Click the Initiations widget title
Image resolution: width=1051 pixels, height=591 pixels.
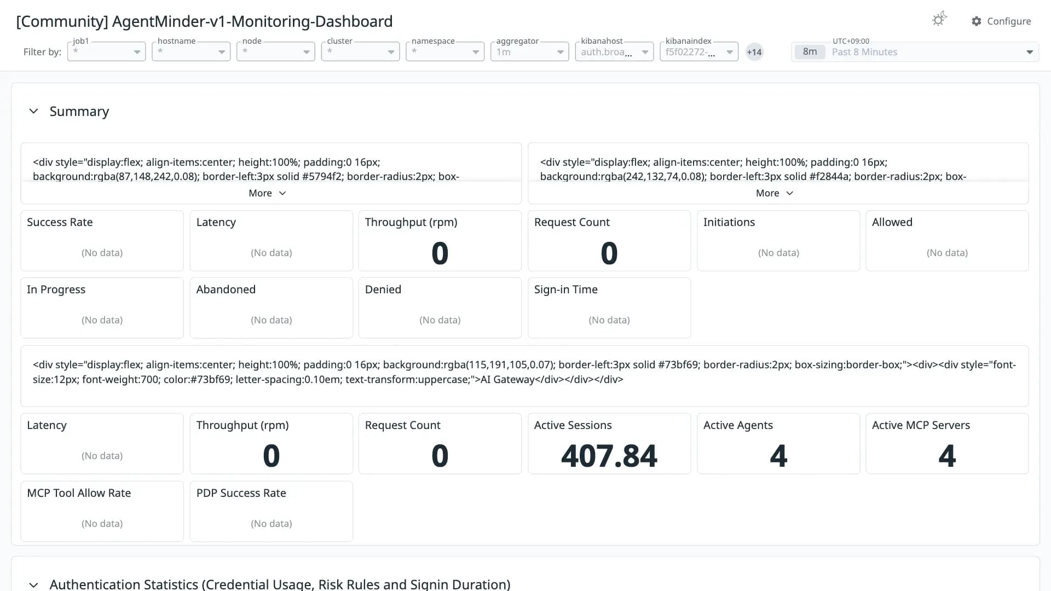tap(729, 222)
